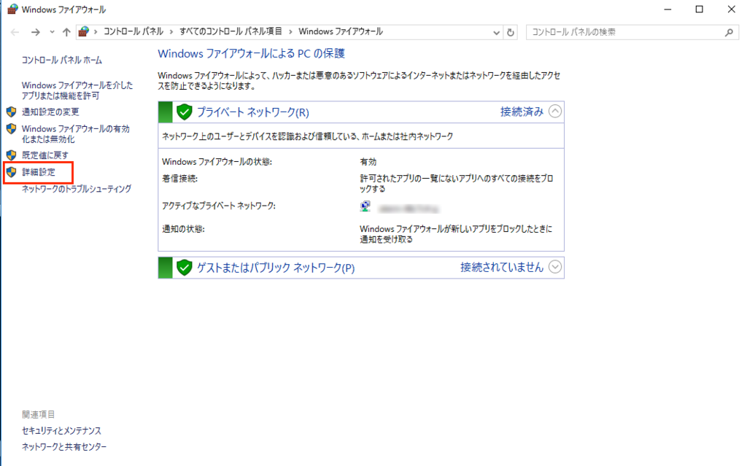Expand breadcrumb arrow after コントロール パネル
Screen dimensions: 747x466
click(171, 32)
